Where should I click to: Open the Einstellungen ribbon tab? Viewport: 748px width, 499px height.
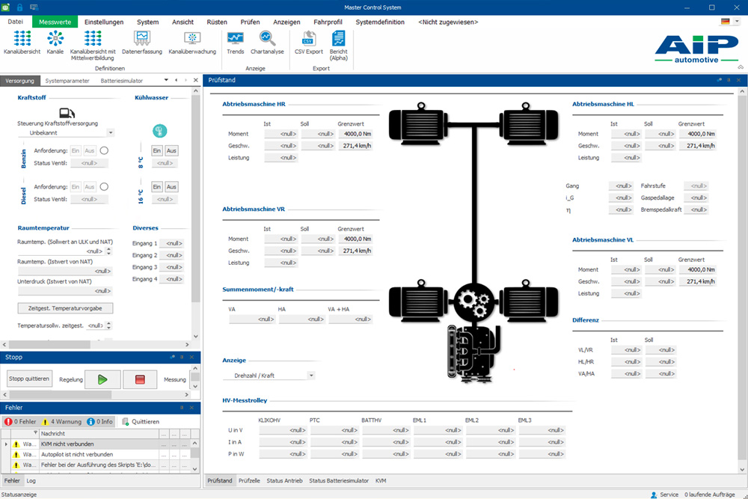click(104, 22)
